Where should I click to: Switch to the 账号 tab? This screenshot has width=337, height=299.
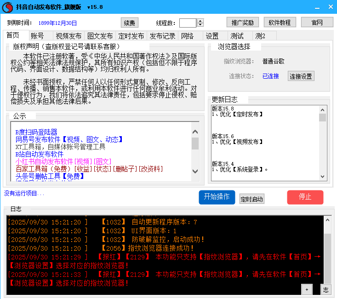37,36
